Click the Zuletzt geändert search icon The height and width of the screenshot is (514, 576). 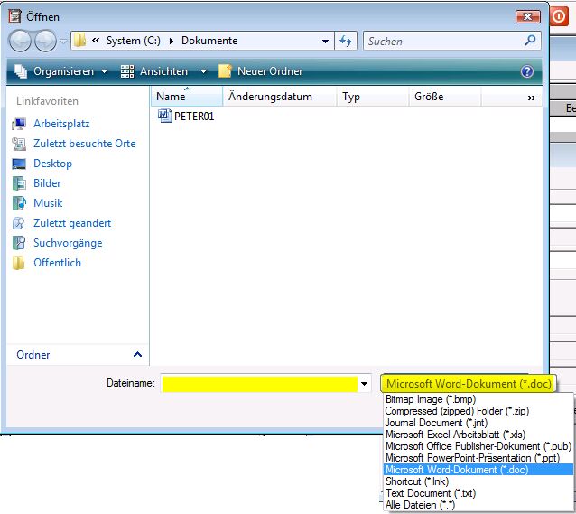tap(19, 223)
